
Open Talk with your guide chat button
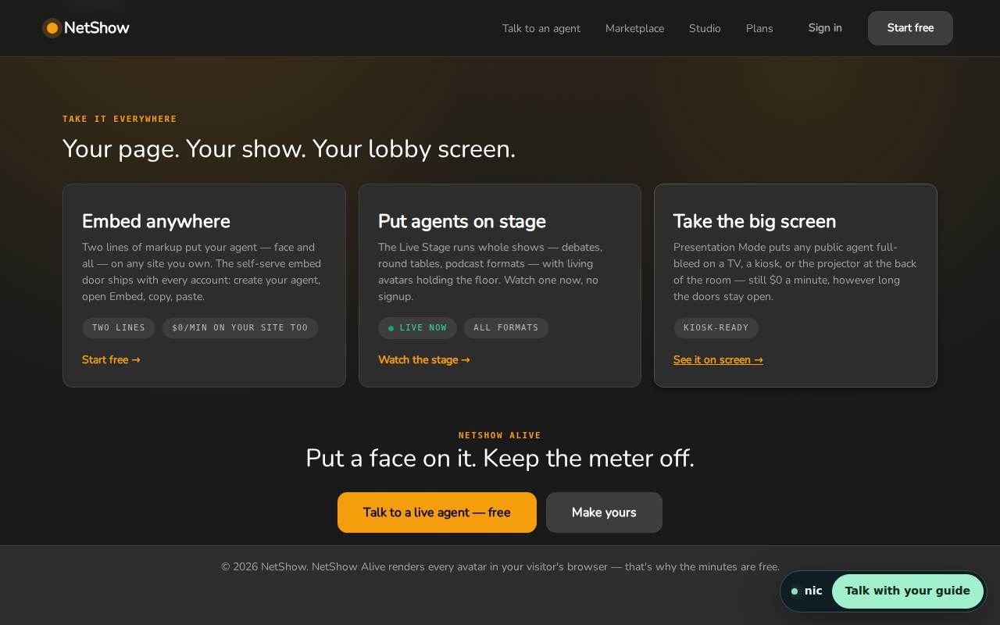click(907, 591)
